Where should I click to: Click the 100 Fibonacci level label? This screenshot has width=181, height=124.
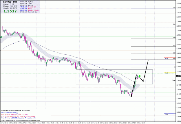[174, 59]
